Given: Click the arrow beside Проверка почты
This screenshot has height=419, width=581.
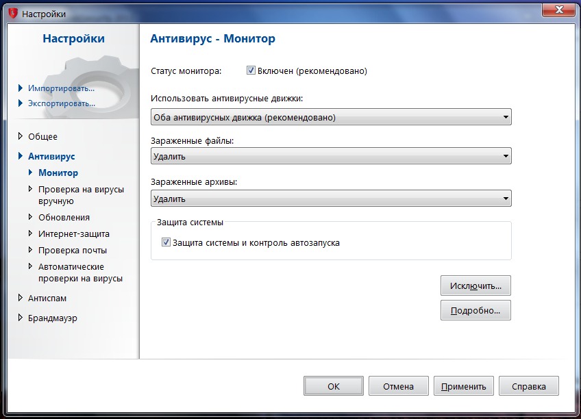Looking at the screenshot, I should 30,249.
